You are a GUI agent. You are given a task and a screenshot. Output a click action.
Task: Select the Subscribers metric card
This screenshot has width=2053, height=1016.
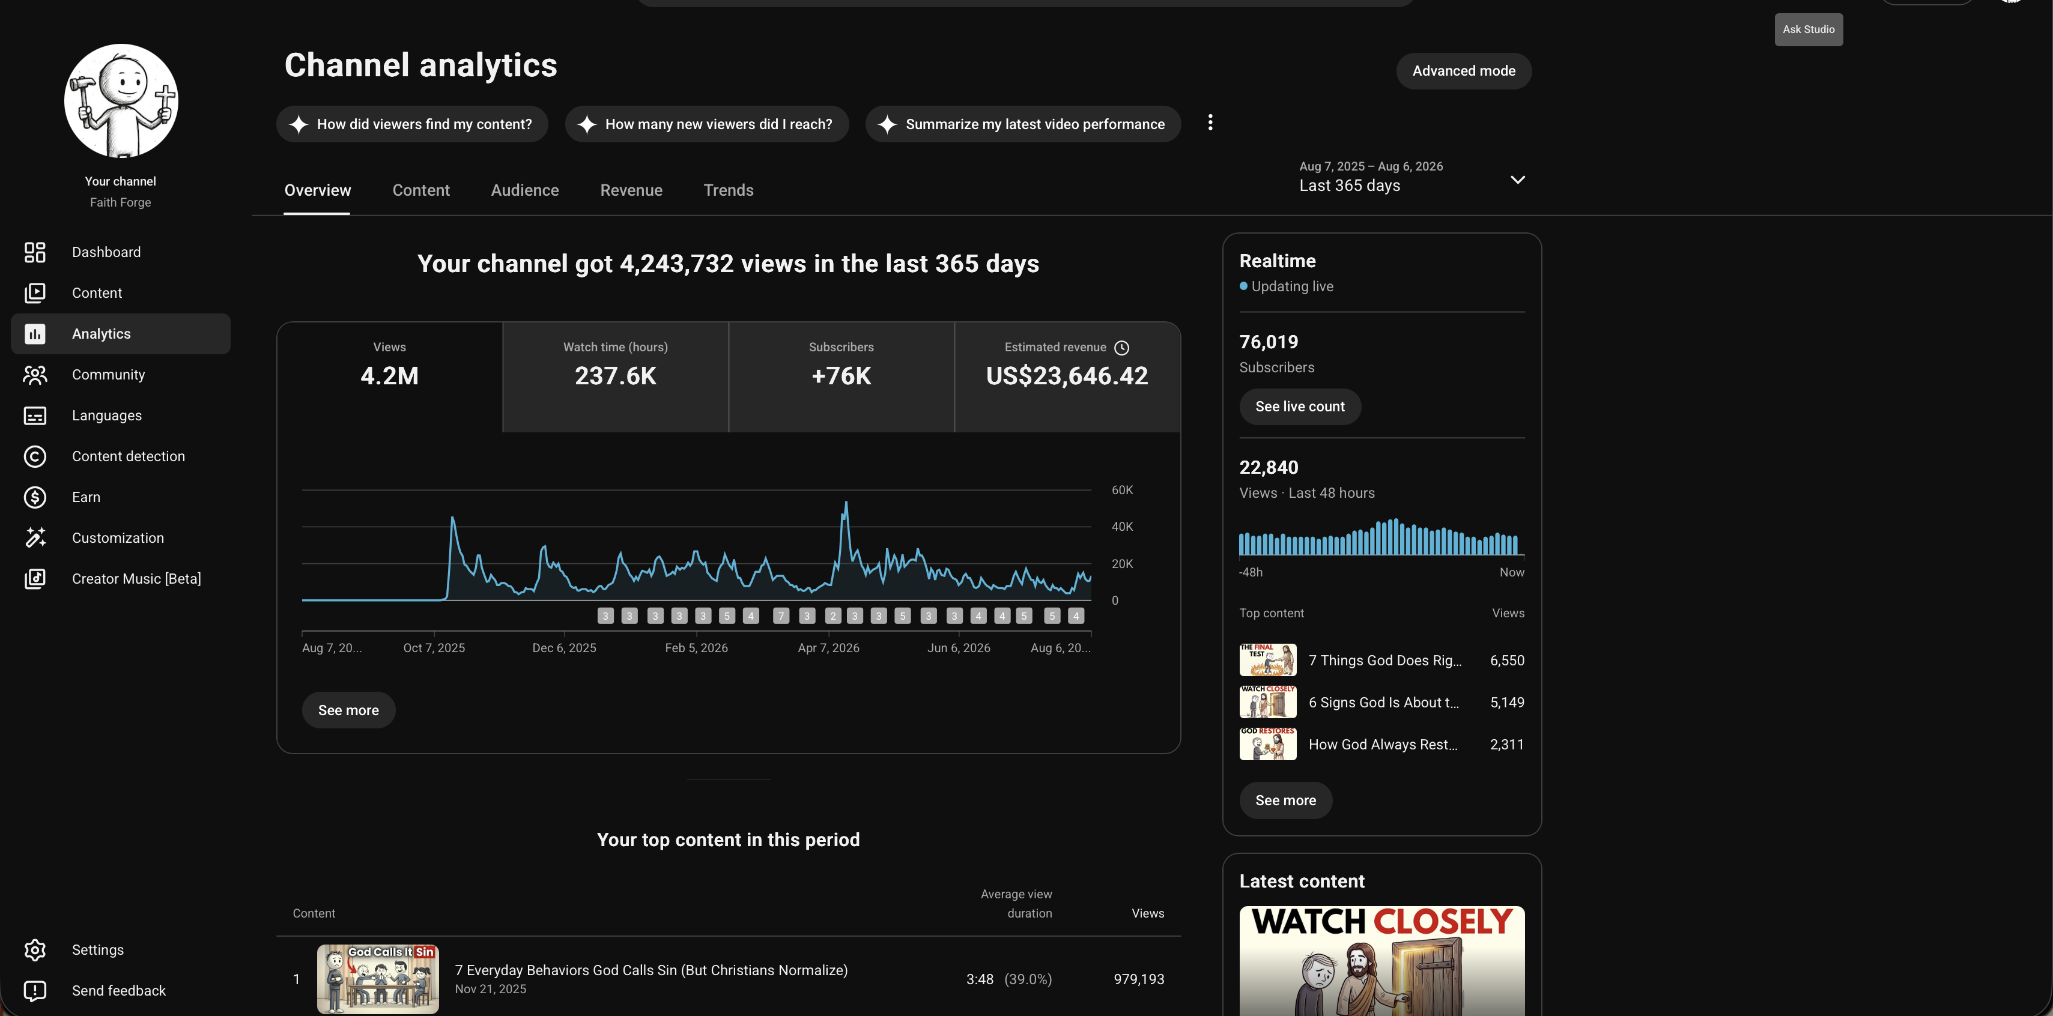842,377
